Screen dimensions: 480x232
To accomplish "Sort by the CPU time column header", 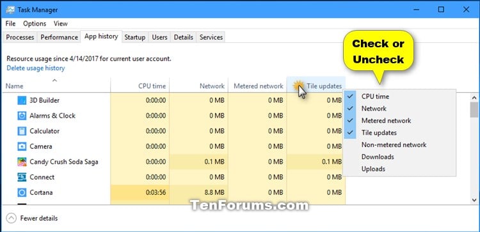I will coord(140,84).
